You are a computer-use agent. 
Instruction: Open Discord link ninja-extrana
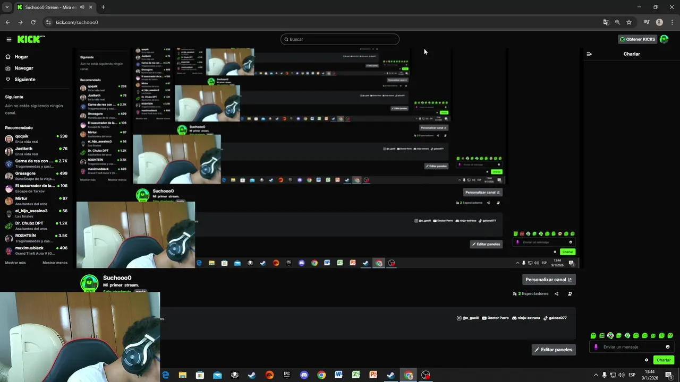(526, 318)
